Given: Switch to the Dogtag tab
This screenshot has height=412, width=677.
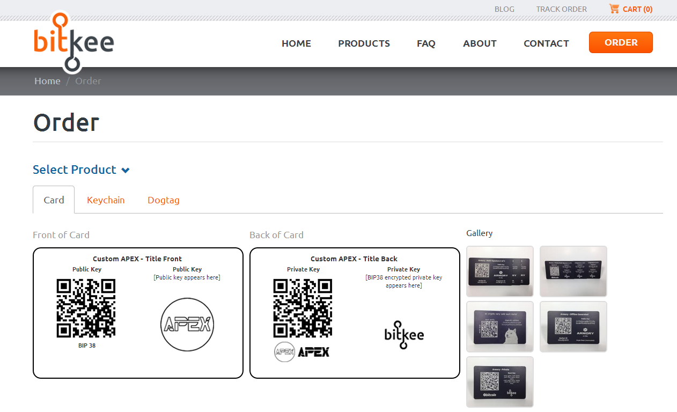Looking at the screenshot, I should (164, 200).
